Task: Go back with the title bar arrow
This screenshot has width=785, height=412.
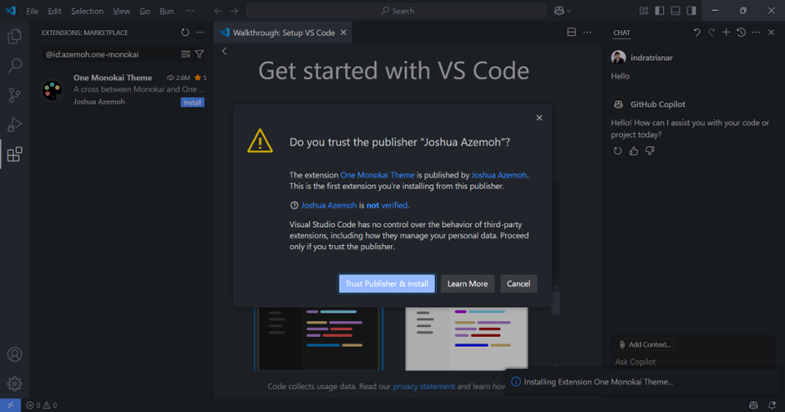Action: click(218, 11)
